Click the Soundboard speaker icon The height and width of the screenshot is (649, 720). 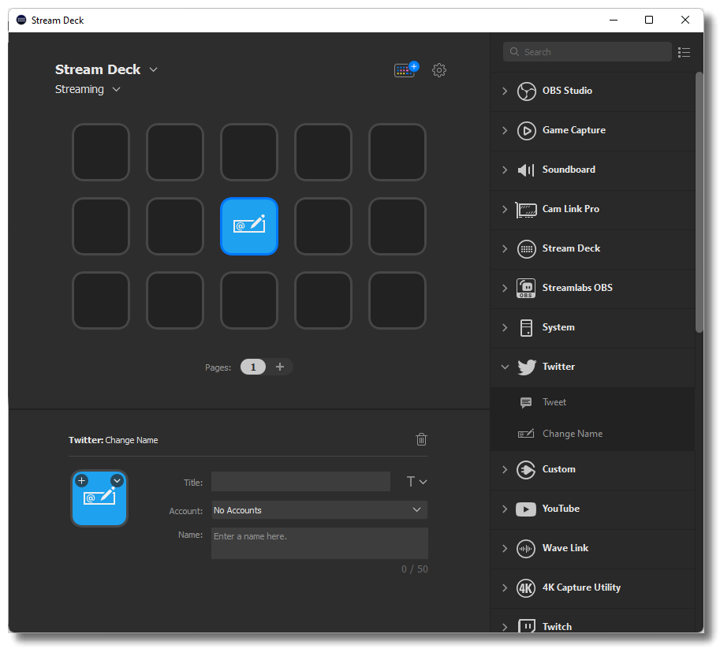tap(526, 170)
